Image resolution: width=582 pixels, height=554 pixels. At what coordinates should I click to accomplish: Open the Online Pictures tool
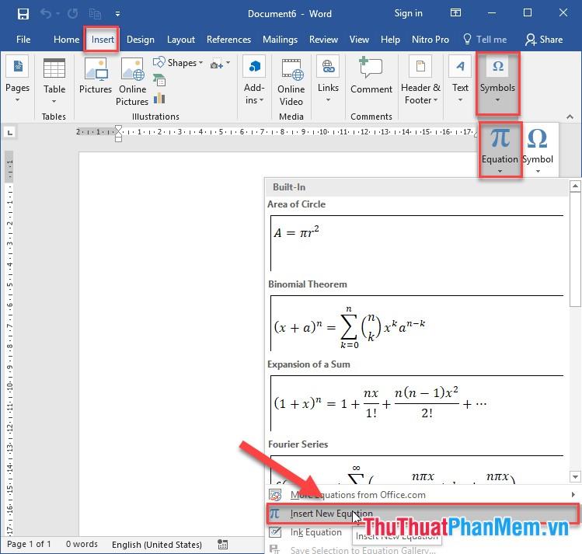coord(132,82)
